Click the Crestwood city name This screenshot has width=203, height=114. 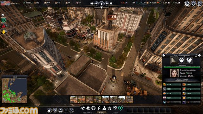[x=16, y=3]
